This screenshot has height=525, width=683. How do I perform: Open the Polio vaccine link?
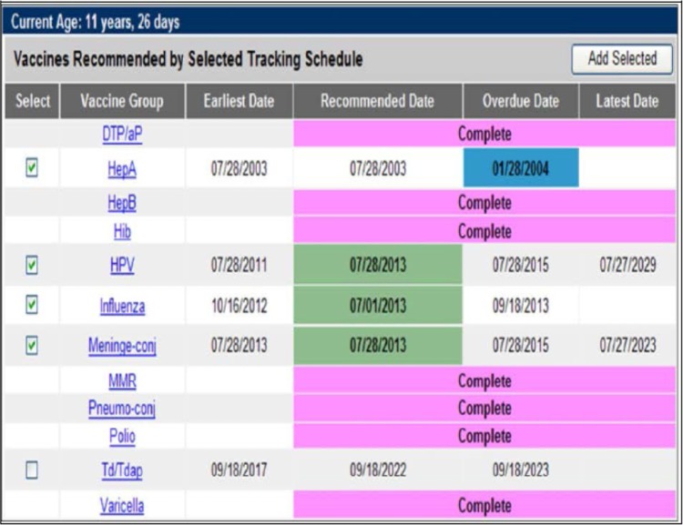pos(122,436)
